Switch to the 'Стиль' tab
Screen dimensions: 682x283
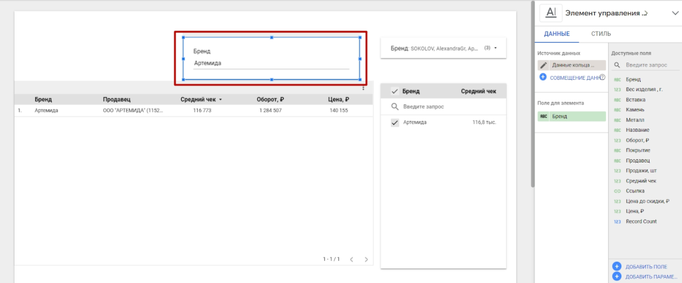coord(601,34)
